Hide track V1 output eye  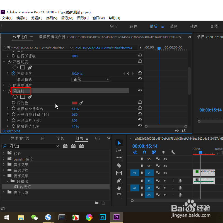click(165, 173)
